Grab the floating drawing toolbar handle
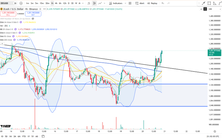The height and width of the screenshot is (138, 222). pyautogui.click(x=199, y=3)
